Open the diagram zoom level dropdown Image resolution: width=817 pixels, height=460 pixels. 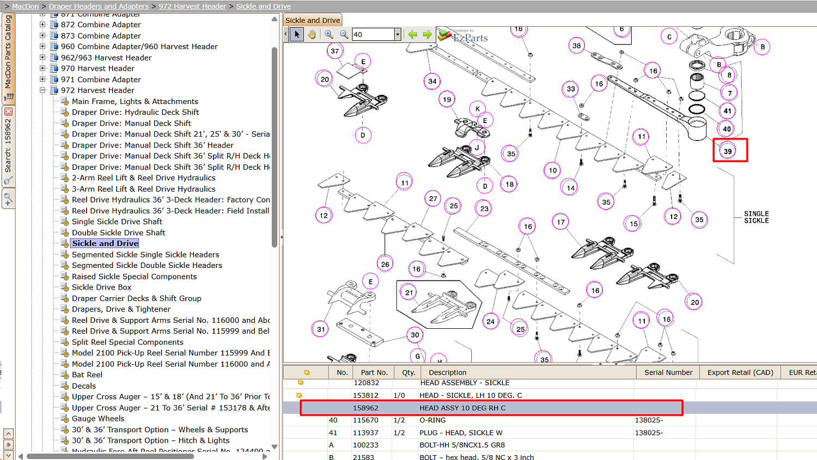click(x=398, y=34)
